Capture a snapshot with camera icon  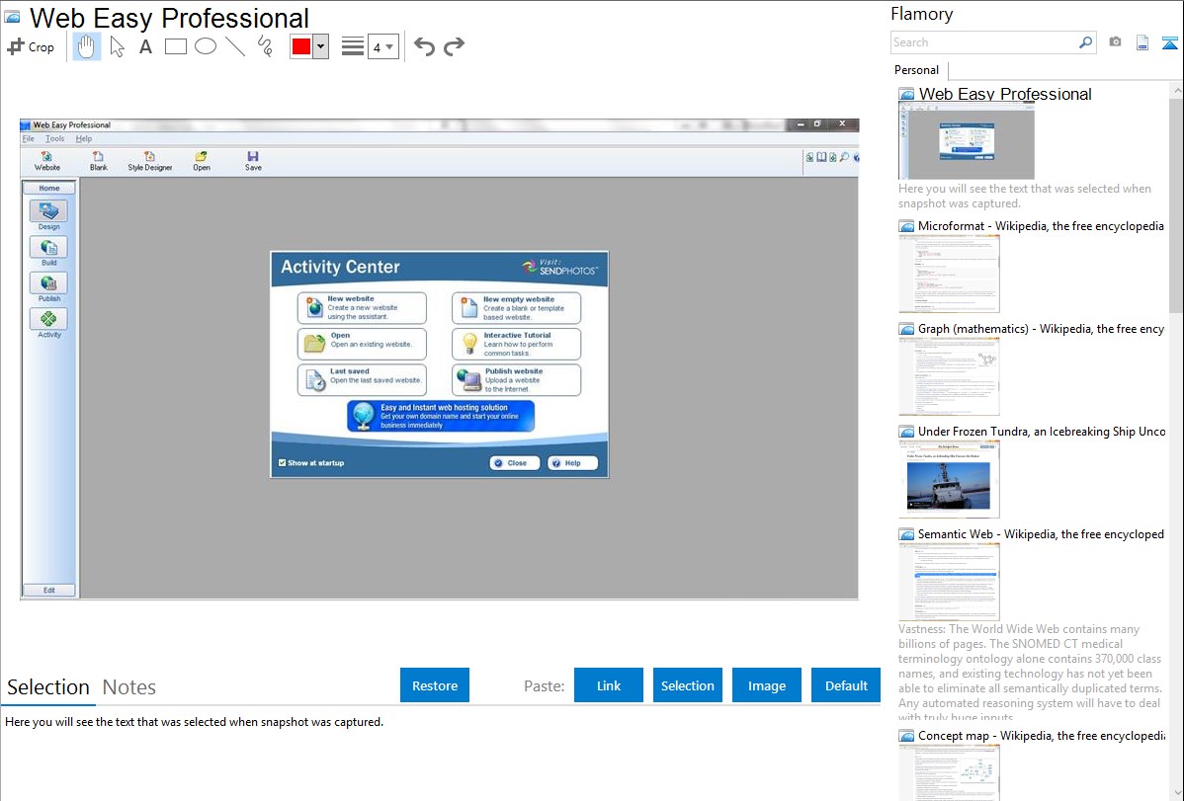pos(1115,42)
